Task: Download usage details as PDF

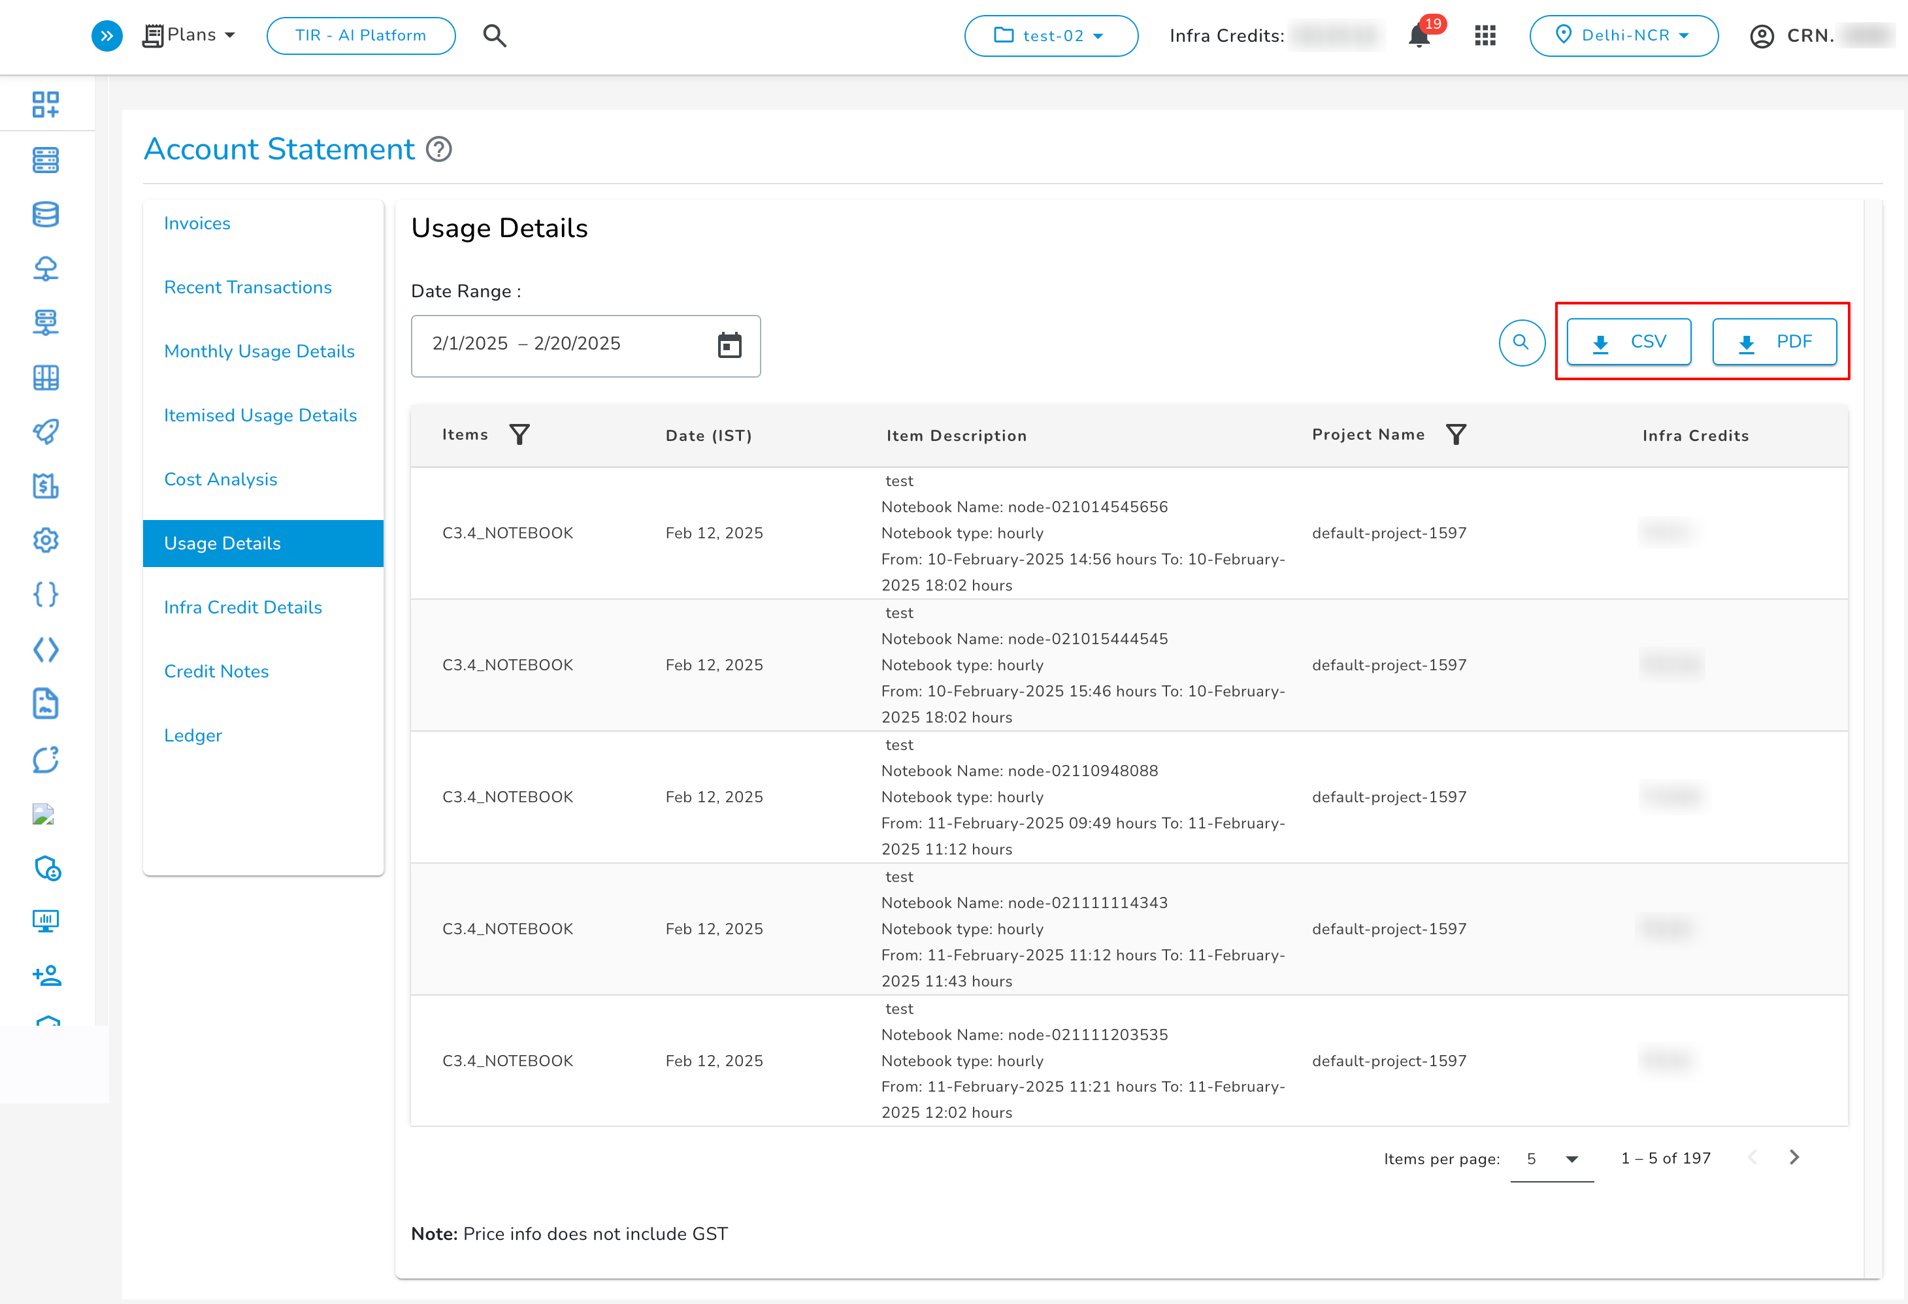Action: click(x=1774, y=342)
